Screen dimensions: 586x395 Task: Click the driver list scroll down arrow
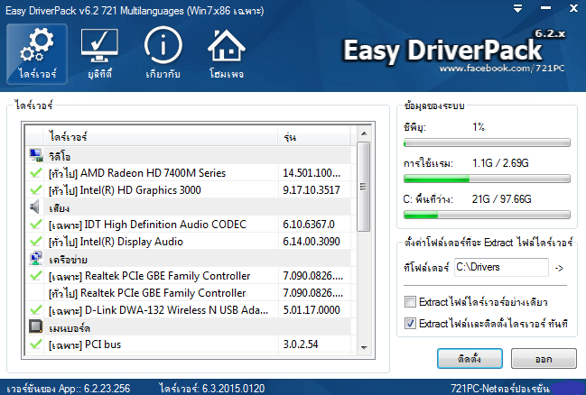pos(364,347)
